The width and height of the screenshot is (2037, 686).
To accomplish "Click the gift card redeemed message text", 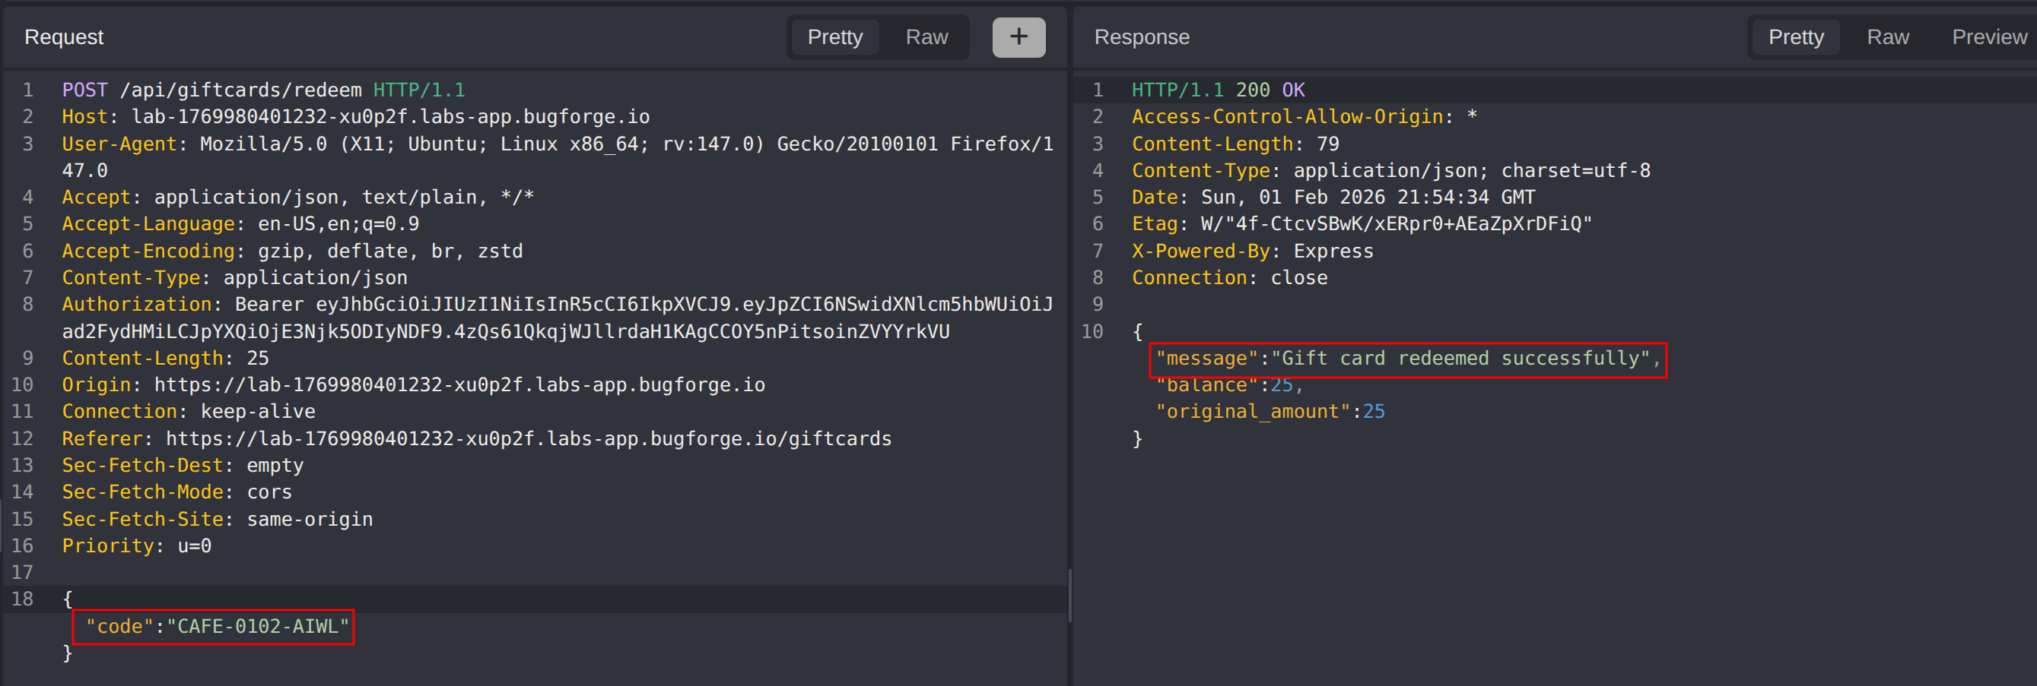I will [1459, 359].
